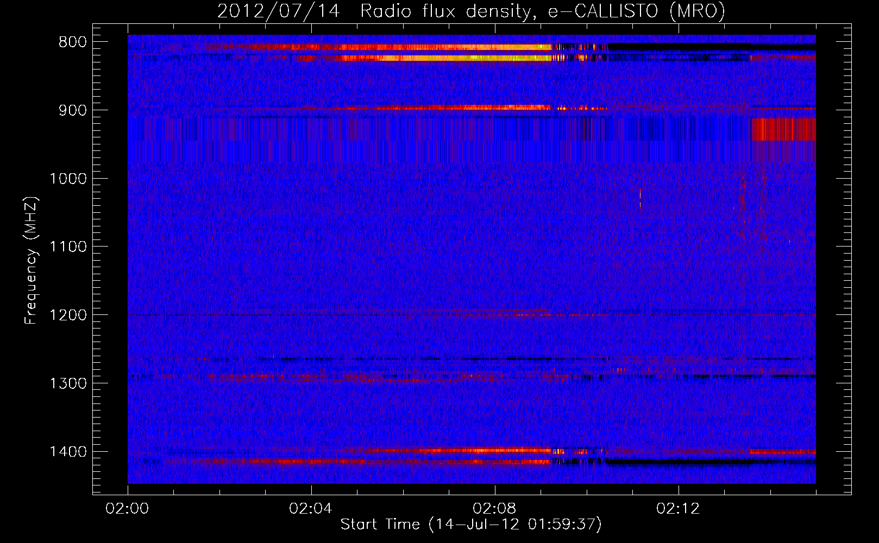
Task: Click the plot title '2012/07/14 Radio flux density'
Action: tap(471, 11)
